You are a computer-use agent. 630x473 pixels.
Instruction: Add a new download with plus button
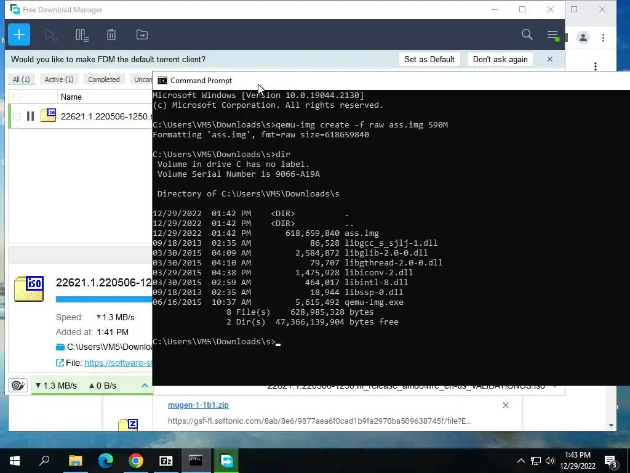click(19, 34)
